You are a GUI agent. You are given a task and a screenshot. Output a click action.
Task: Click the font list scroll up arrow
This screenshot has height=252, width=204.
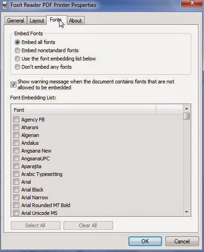(x=187, y=109)
